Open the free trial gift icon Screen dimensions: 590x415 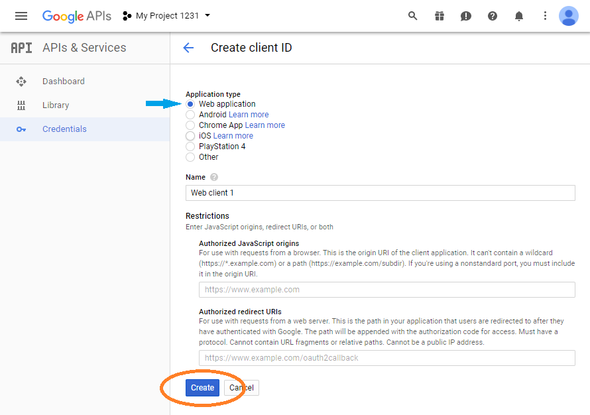pos(439,16)
